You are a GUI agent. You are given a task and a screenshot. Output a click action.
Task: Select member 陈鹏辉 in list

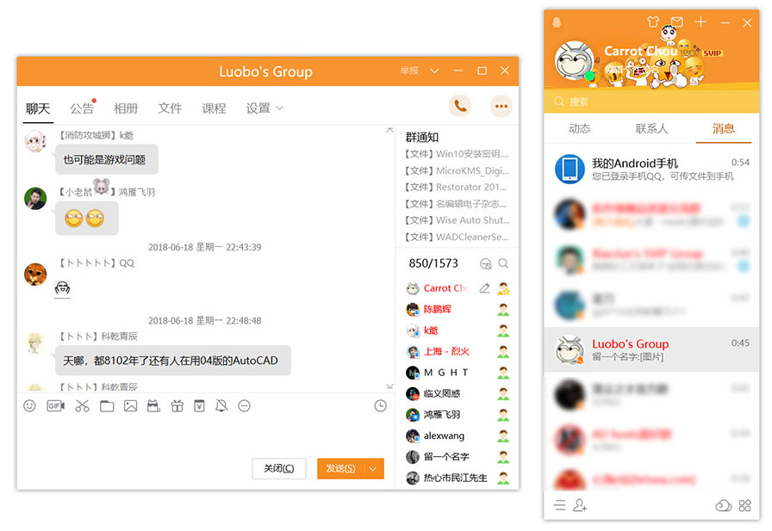(458, 309)
